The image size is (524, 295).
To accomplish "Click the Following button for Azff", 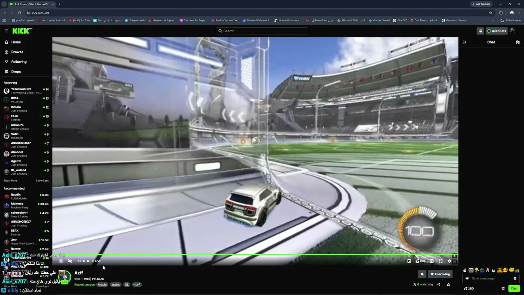I will coord(440,274).
